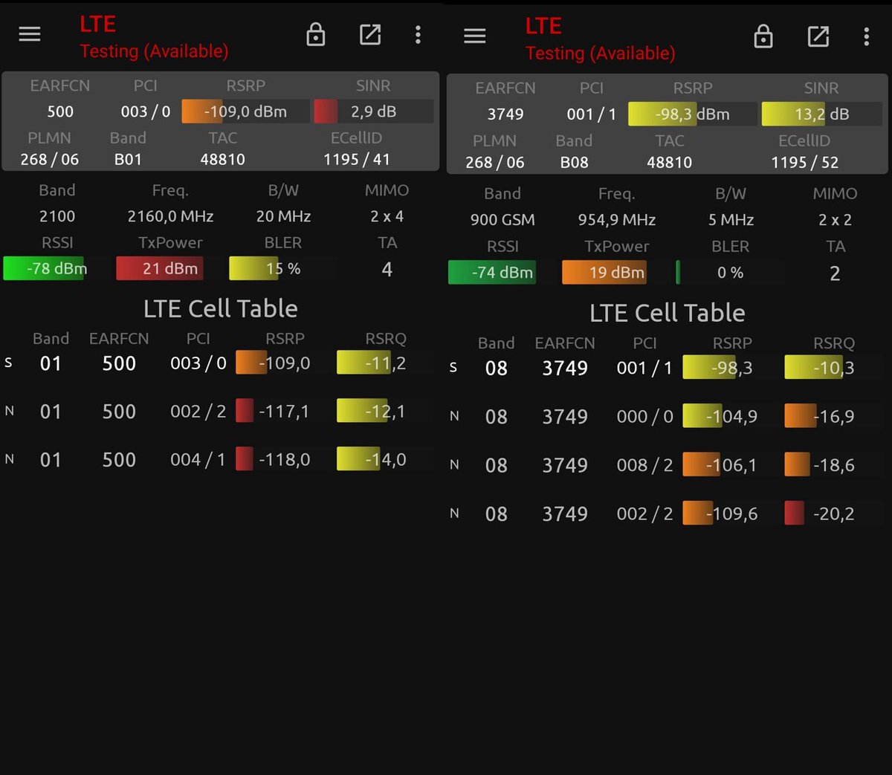Click TxPower indicator 19 dBm
The width and height of the screenshot is (892, 775).
(604, 273)
